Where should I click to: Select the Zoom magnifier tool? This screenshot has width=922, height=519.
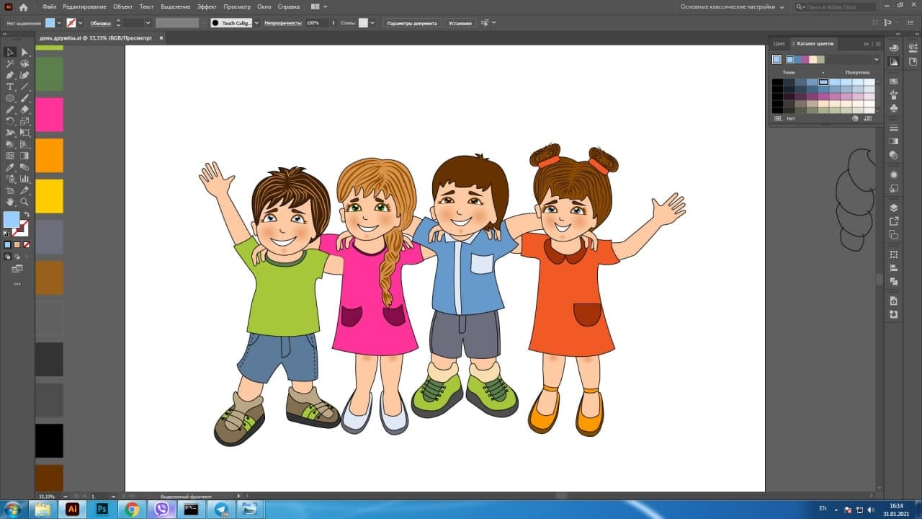(x=24, y=202)
